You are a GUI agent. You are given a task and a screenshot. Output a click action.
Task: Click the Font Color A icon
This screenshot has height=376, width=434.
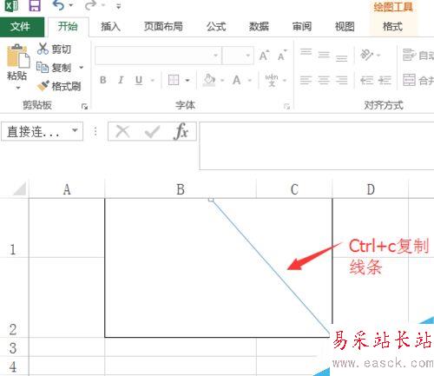pos(237,80)
